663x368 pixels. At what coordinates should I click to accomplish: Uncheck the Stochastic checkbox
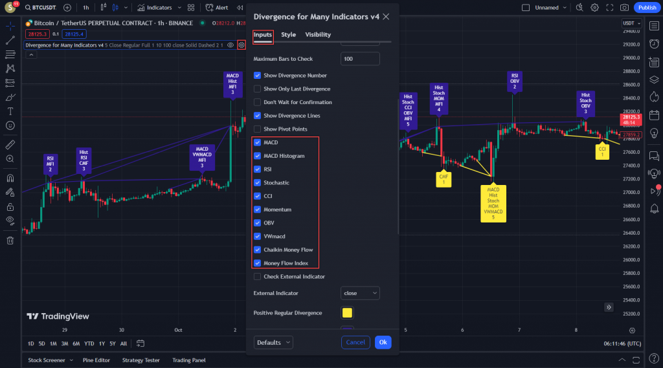pos(257,182)
